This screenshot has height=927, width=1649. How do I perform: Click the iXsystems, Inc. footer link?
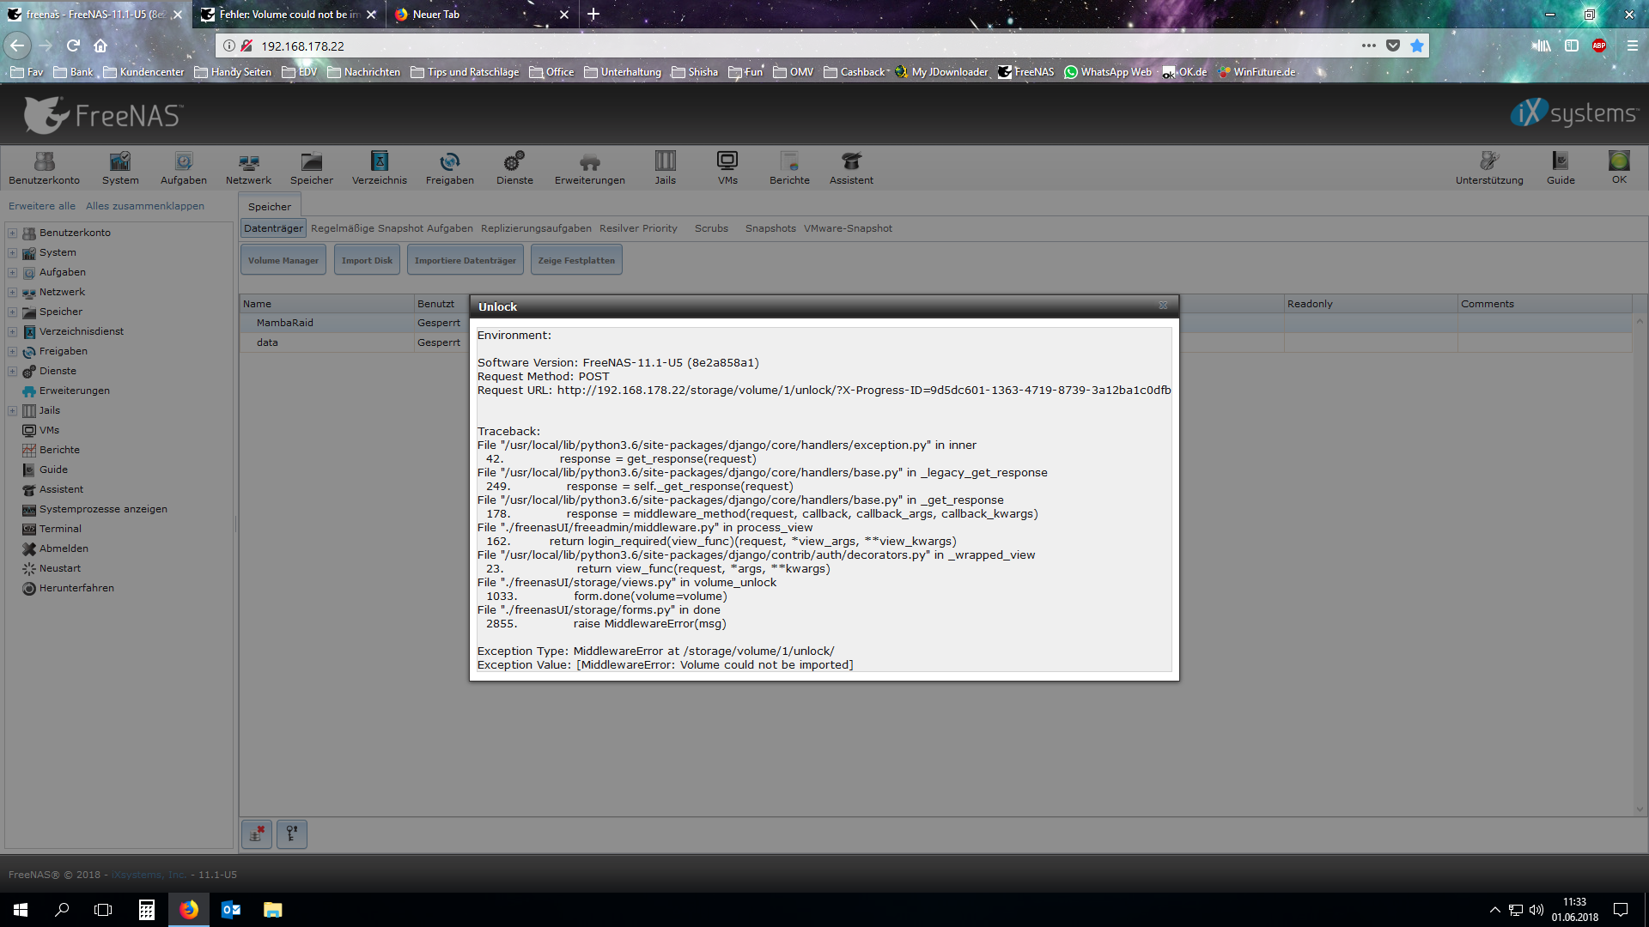149,875
